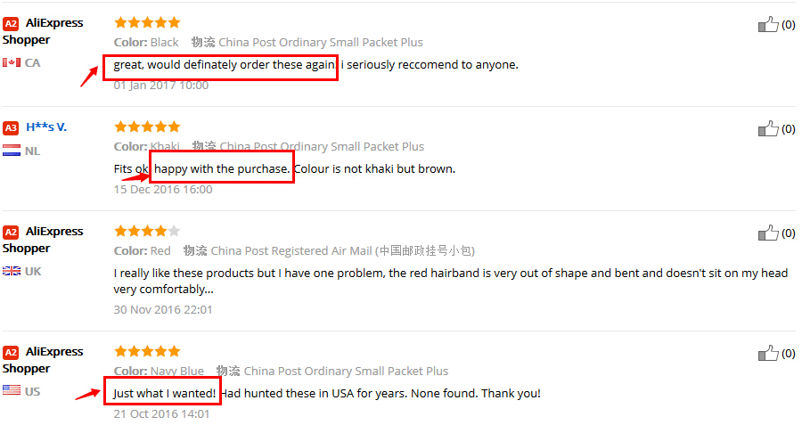Click the A2 badge of the CA shopper

pyautogui.click(x=11, y=23)
